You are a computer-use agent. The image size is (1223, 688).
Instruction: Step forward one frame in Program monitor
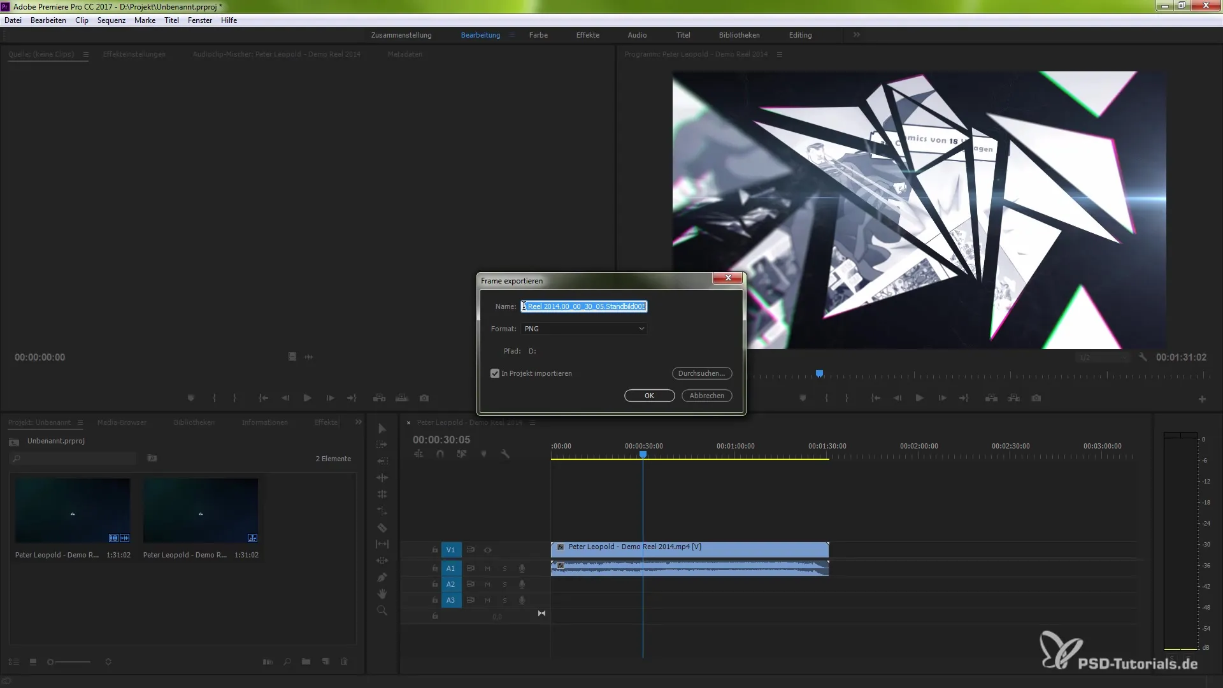(942, 398)
